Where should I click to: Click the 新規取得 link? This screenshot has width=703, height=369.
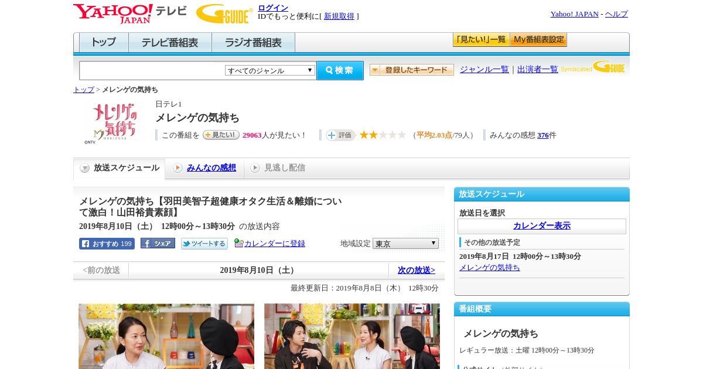[x=339, y=16]
